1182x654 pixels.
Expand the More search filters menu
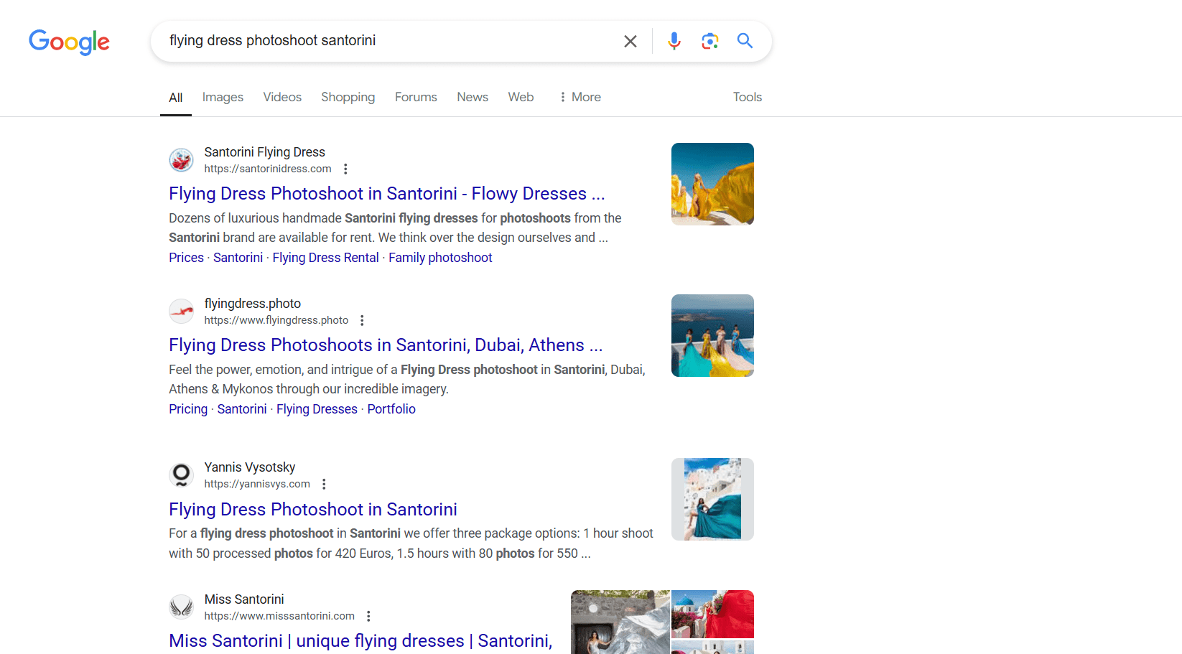[580, 97]
